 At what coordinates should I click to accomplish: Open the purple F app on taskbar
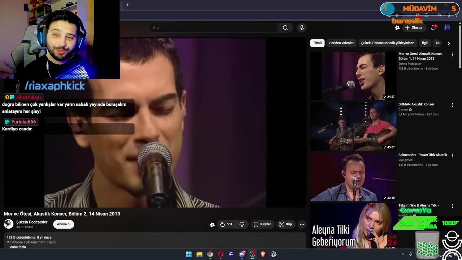tap(231, 254)
